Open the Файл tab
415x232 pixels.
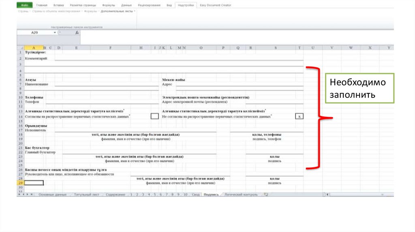point(25,5)
